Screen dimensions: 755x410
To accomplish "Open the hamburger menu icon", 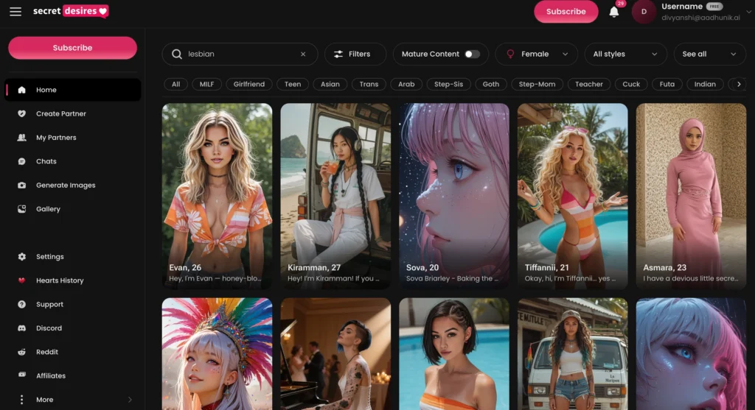I will point(15,12).
